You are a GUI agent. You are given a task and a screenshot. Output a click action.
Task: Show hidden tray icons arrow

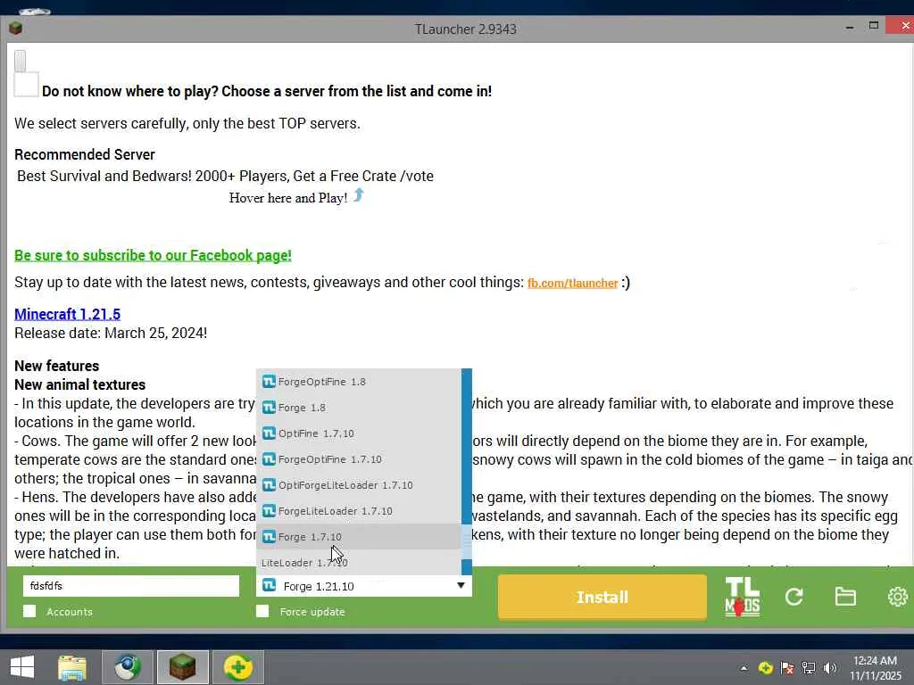coord(744,668)
